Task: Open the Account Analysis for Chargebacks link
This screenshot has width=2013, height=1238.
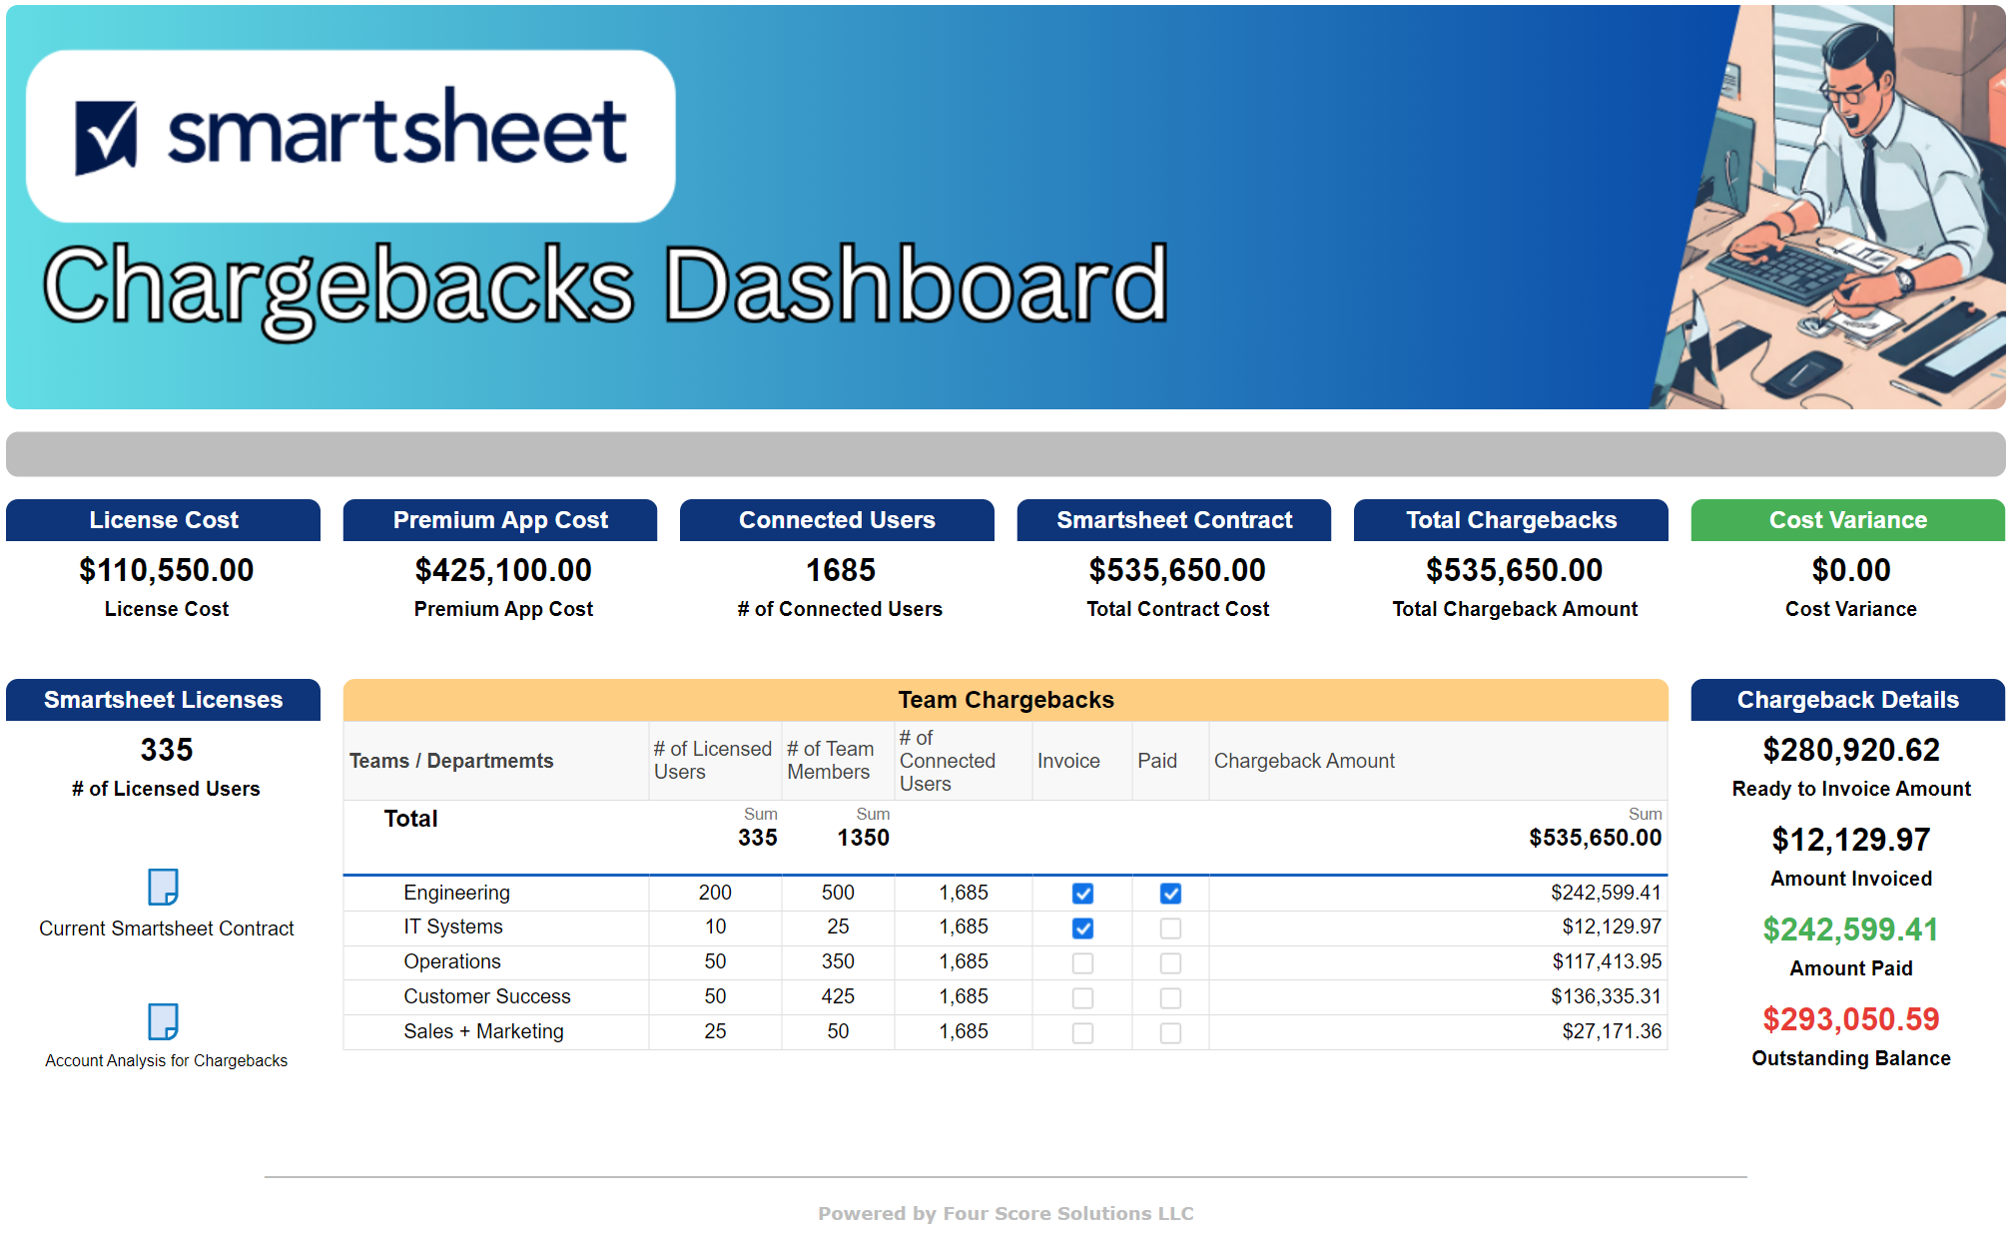Action: pos(167,1060)
